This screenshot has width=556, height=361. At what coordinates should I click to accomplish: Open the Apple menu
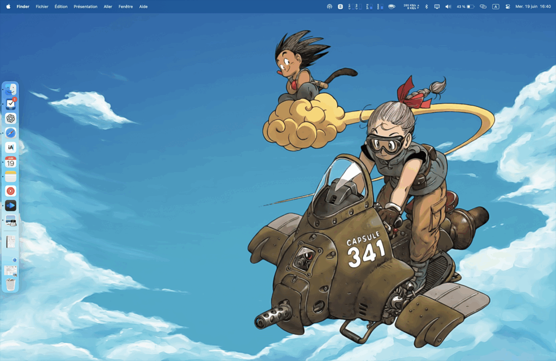tap(8, 6)
